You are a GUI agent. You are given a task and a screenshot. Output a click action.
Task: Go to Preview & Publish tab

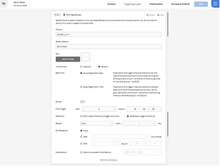click(180, 4)
